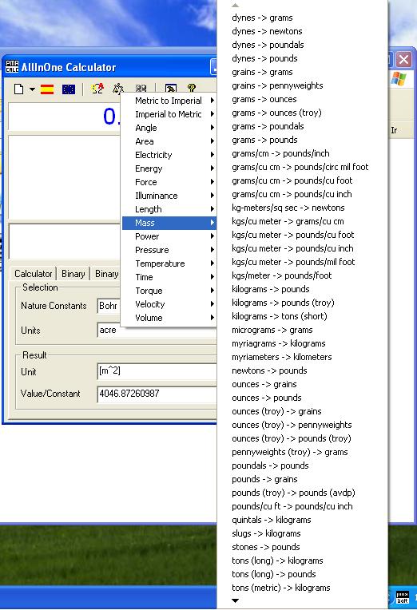
Task: Open the Volume conversion submenu
Action: click(169, 318)
